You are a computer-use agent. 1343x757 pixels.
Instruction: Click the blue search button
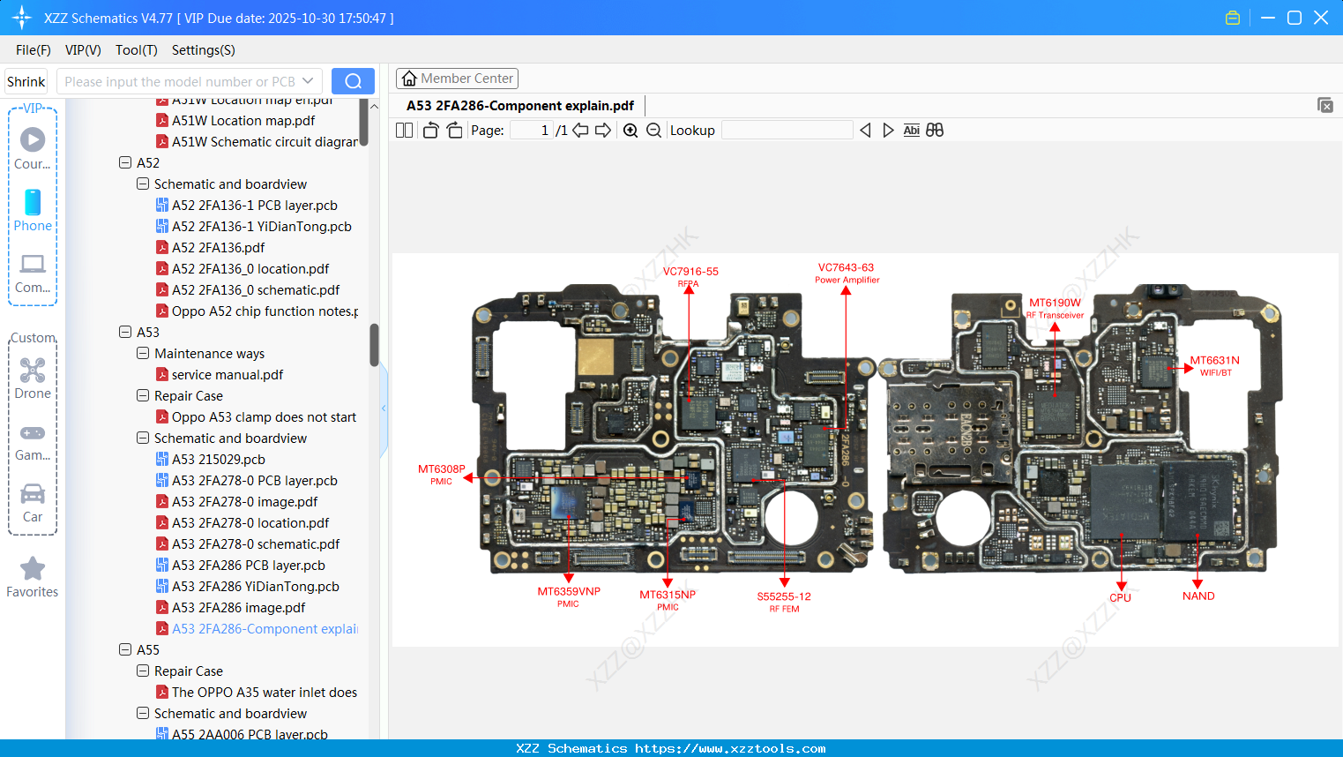click(x=353, y=81)
